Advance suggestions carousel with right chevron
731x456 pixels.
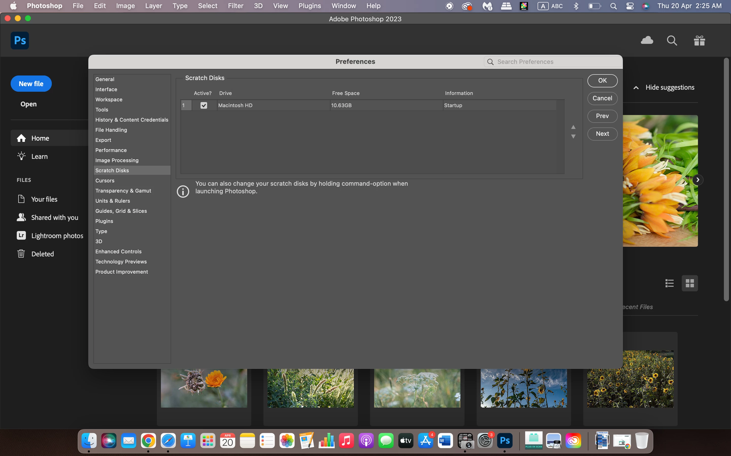[697, 180]
